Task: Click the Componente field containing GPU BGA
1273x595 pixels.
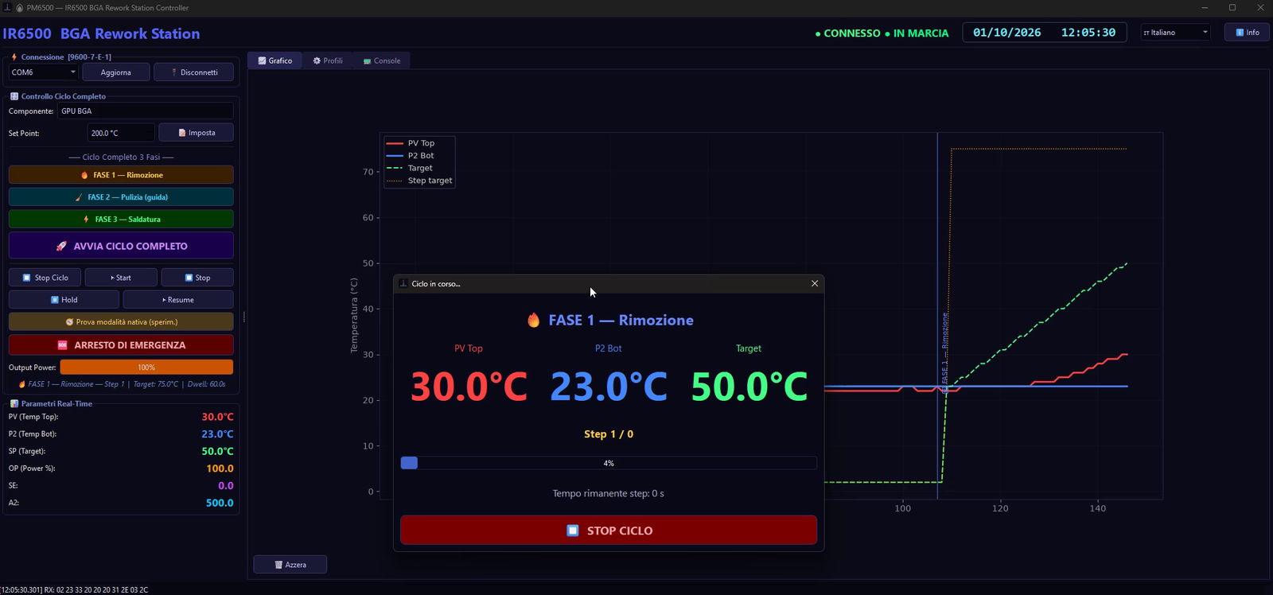Action: tap(145, 111)
